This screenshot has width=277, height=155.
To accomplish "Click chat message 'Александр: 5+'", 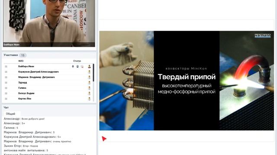I will [14, 124].
